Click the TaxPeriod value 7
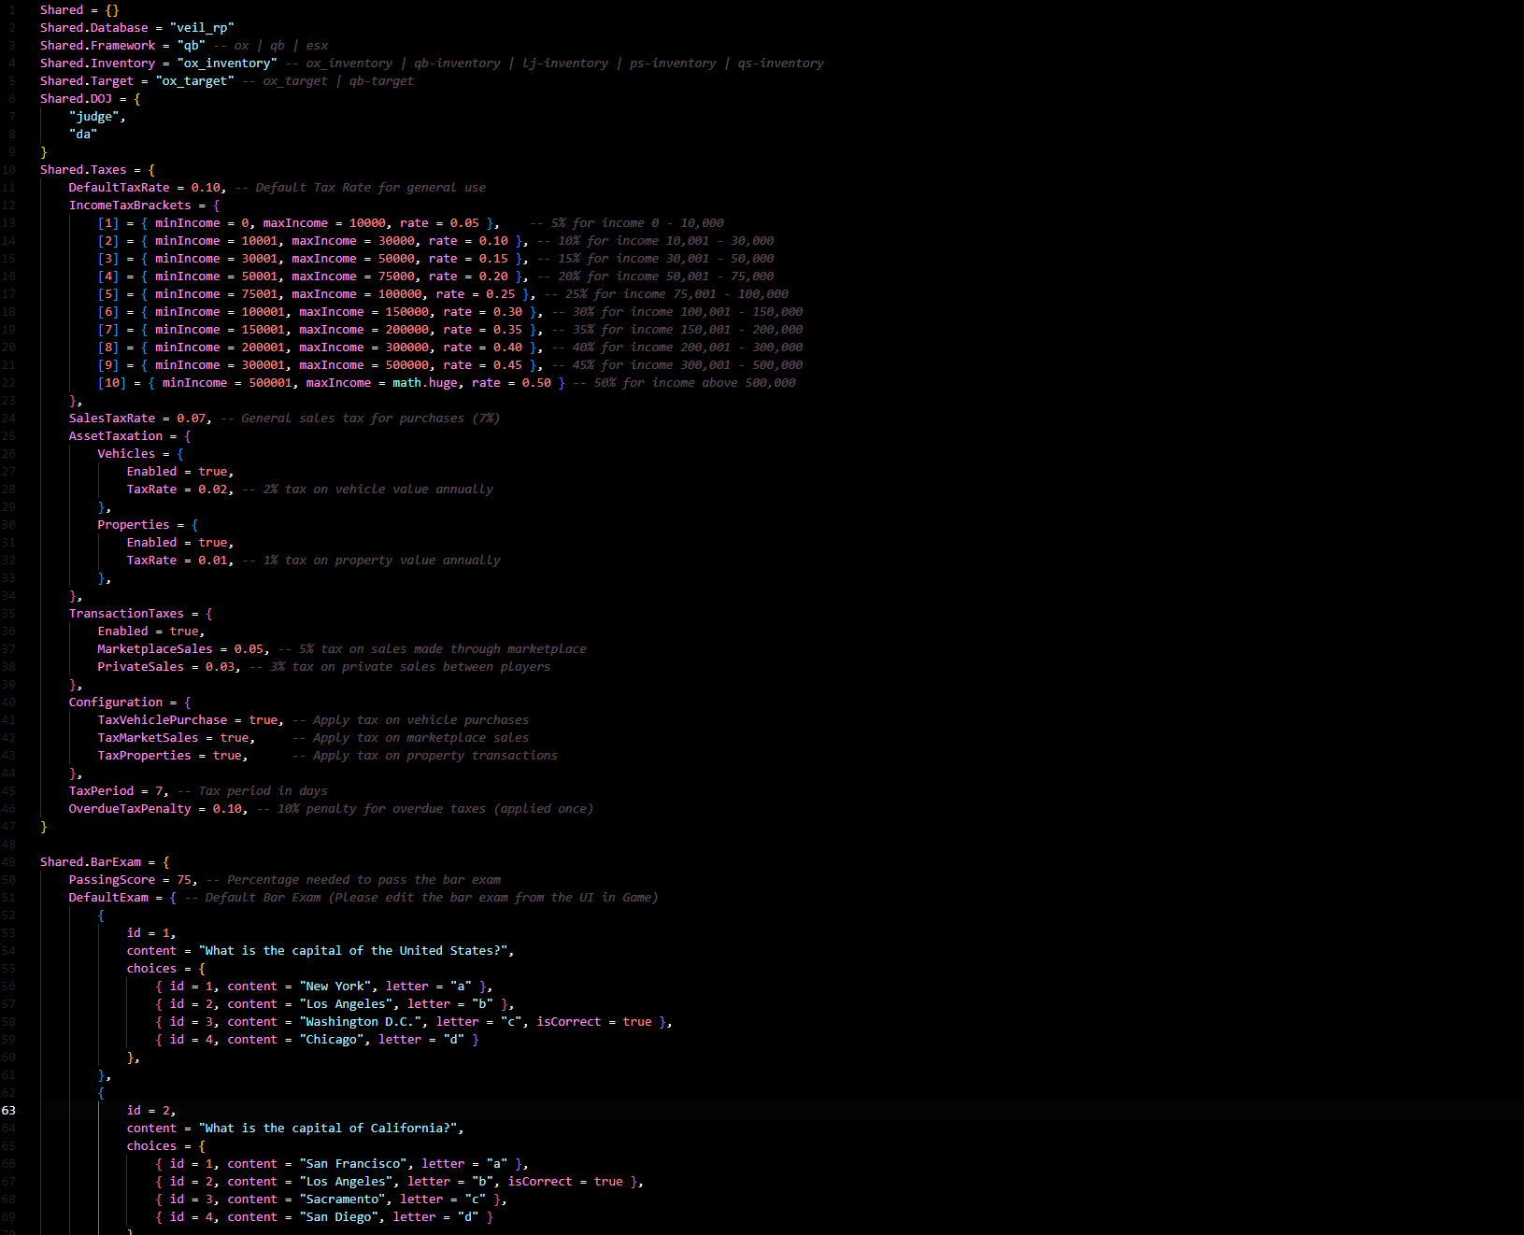Screen dimensions: 1524x1235 [x=159, y=790]
